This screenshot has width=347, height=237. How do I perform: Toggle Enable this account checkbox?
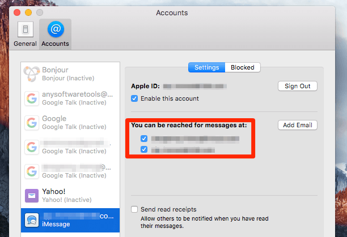pyautogui.click(x=134, y=98)
